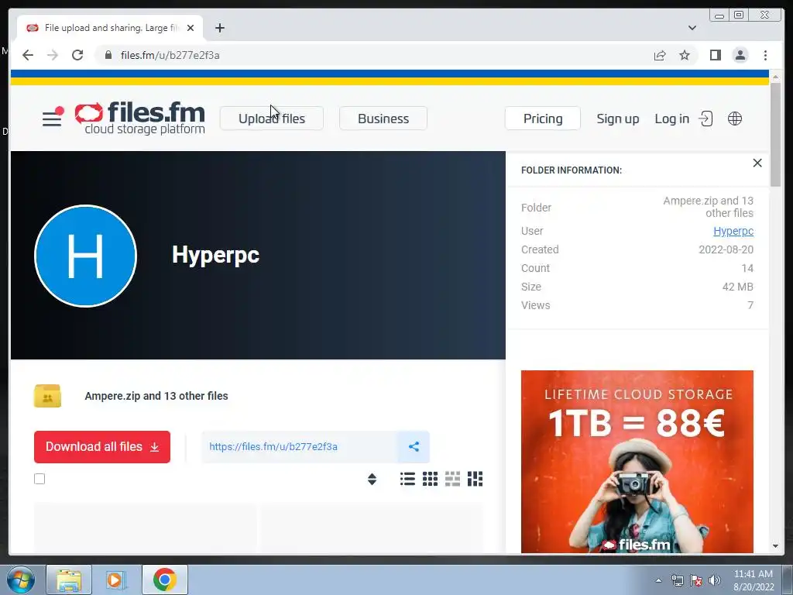Click the folder URL link field
The width and height of the screenshot is (793, 595).
pyautogui.click(x=300, y=447)
